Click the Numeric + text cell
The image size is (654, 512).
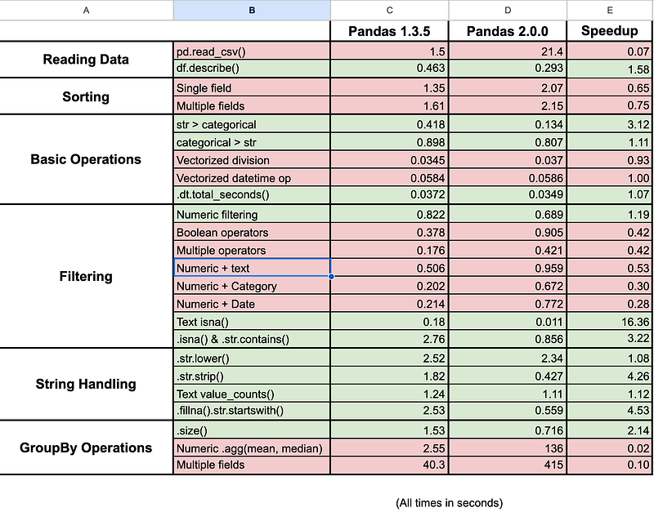pos(252,268)
